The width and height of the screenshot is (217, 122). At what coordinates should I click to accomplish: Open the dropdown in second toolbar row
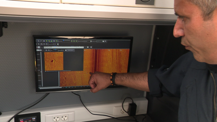[56, 44]
